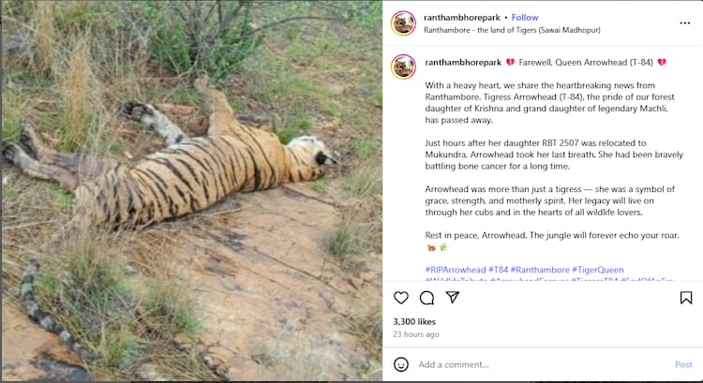Open the emoji picker smiley icon
This screenshot has width=703, height=383.
coord(401,364)
